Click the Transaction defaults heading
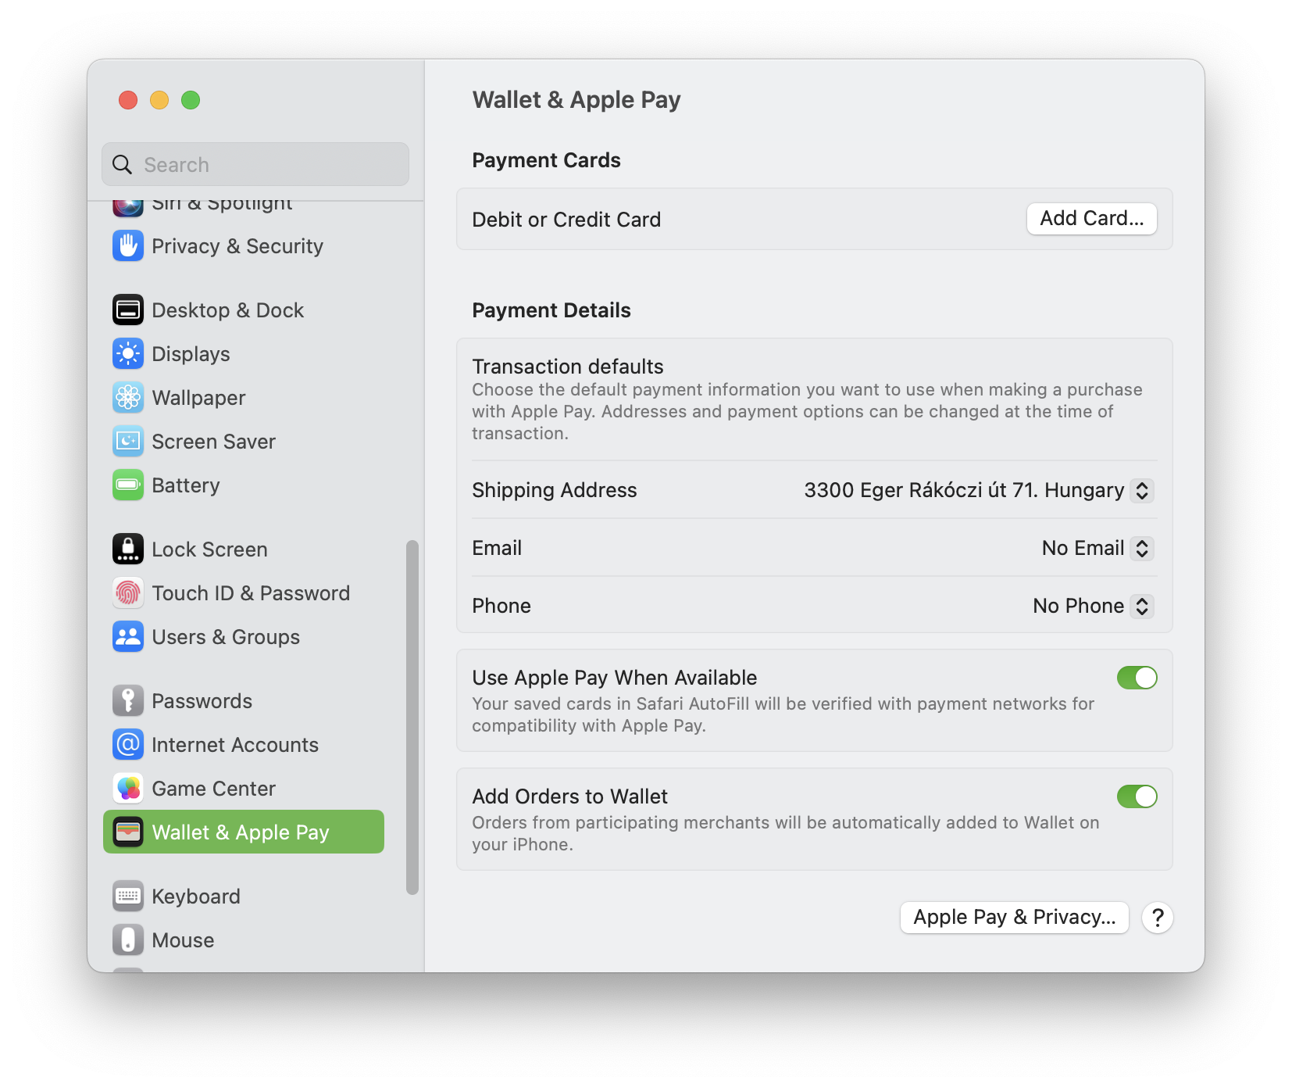Viewport: 1292px width, 1088px height. pos(568,367)
